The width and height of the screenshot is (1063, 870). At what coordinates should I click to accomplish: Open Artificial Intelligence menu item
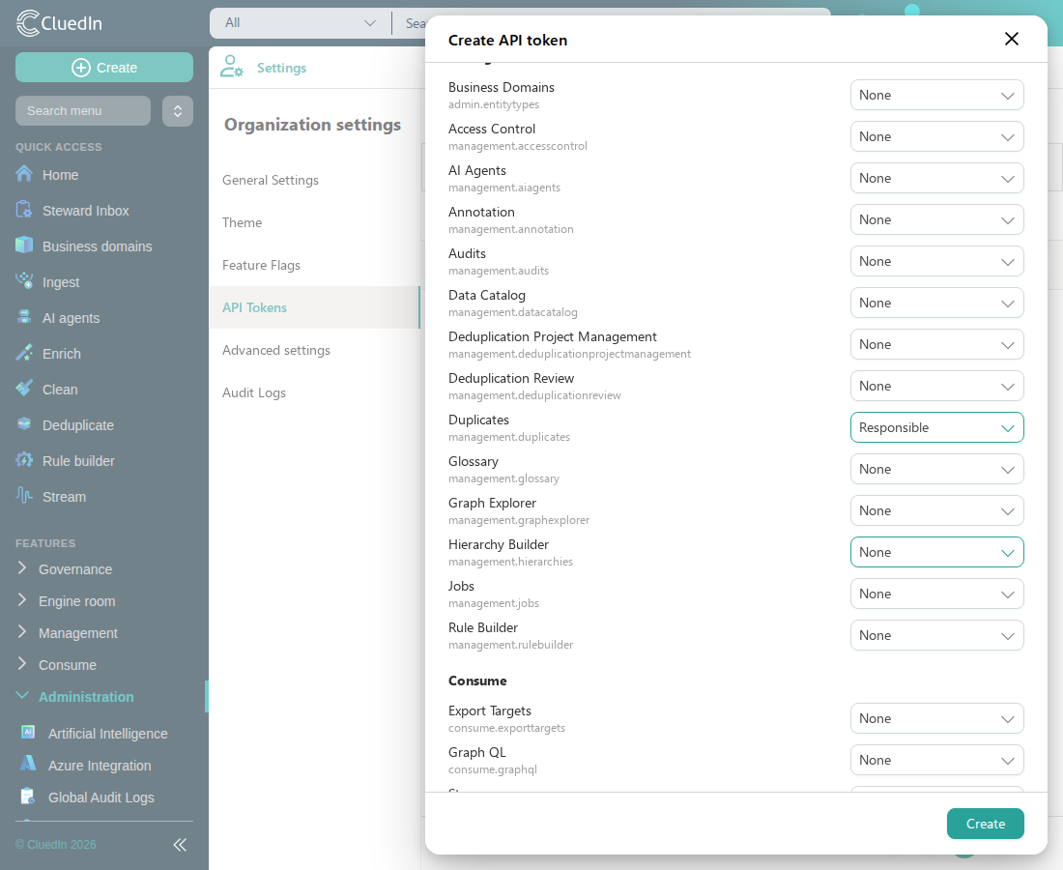[107, 733]
